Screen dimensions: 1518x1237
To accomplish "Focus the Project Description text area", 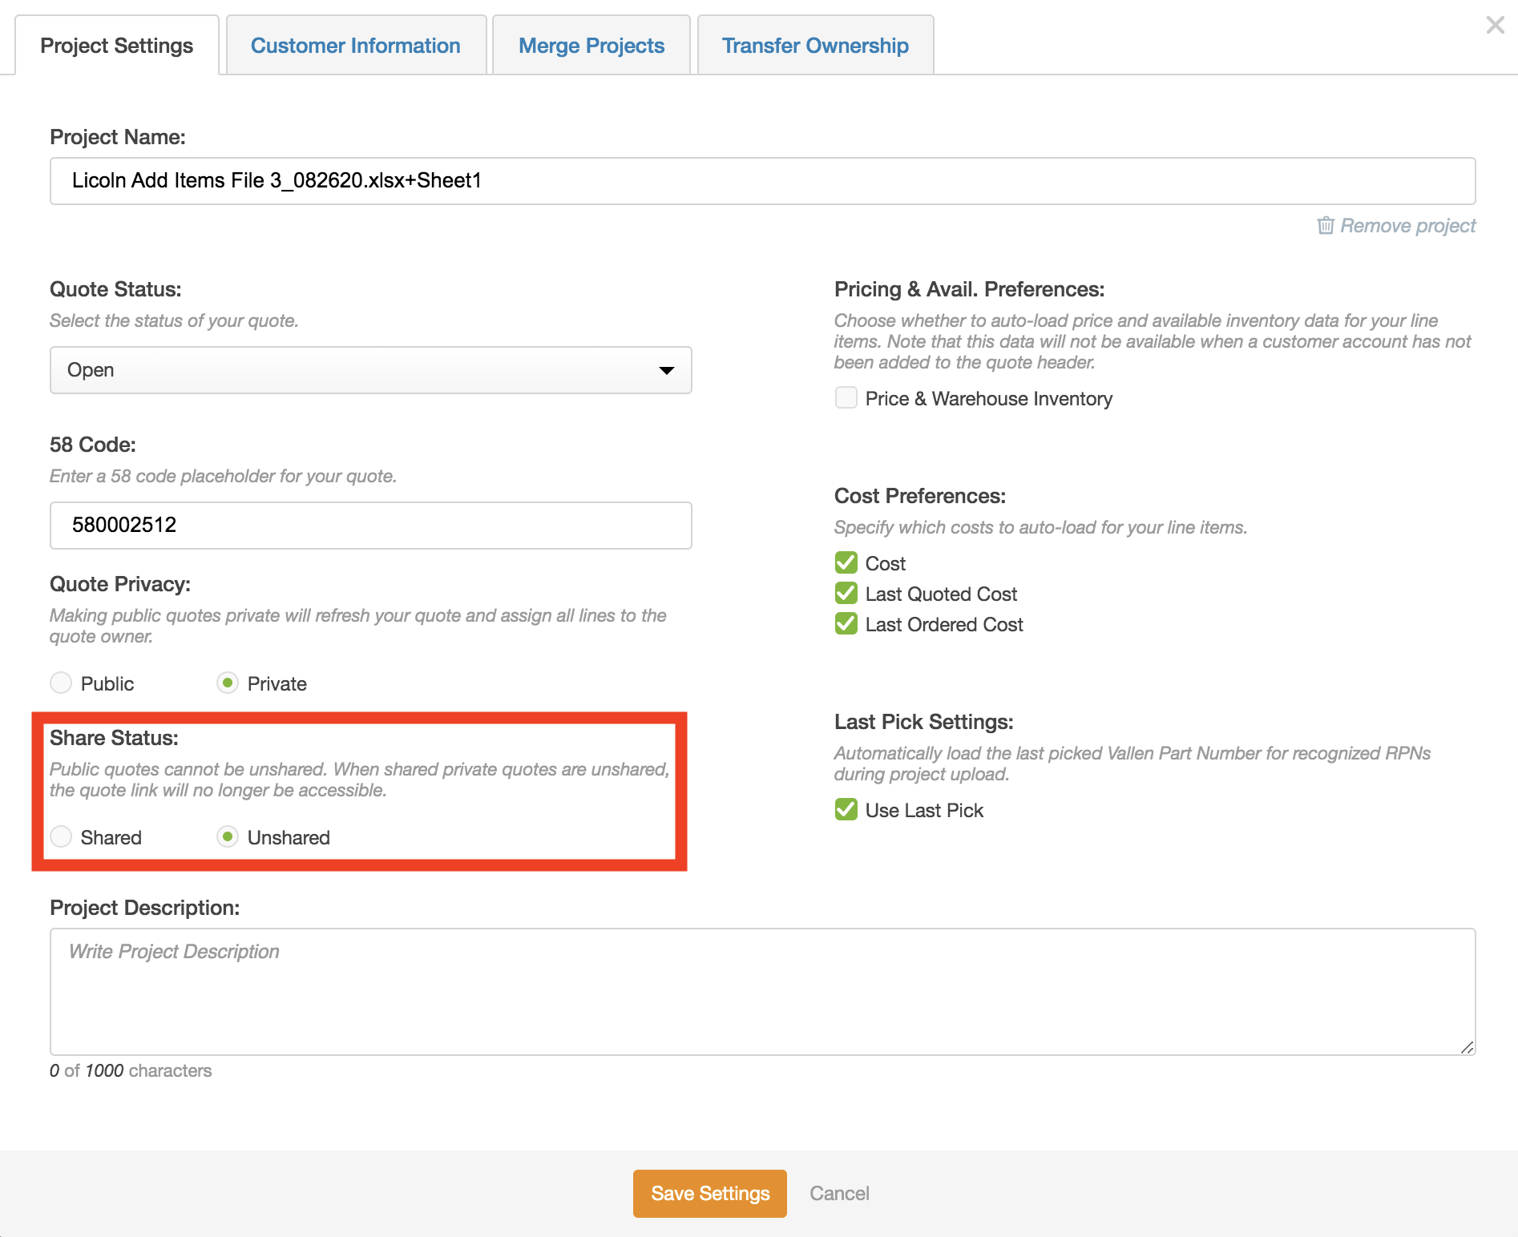I will pyautogui.click(x=761, y=992).
